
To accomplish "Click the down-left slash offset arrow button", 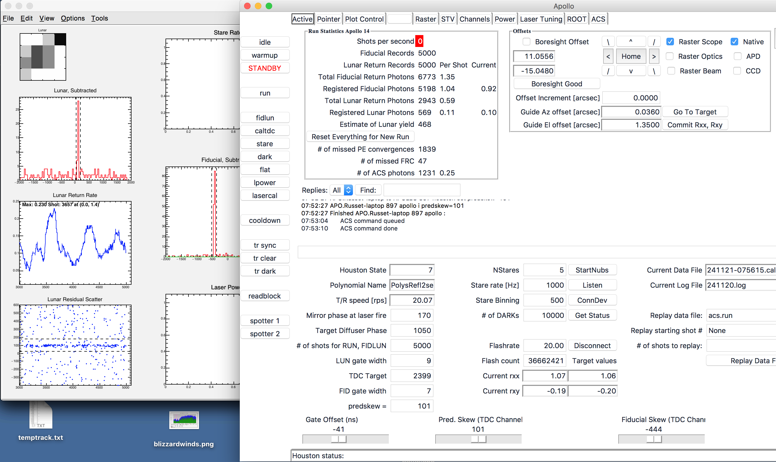I will tap(608, 71).
